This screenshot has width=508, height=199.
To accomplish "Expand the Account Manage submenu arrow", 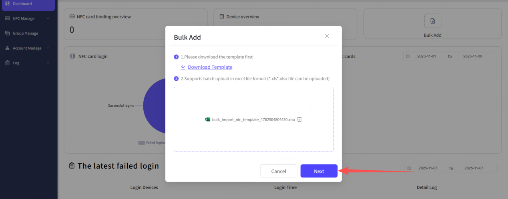I will [x=48, y=48].
